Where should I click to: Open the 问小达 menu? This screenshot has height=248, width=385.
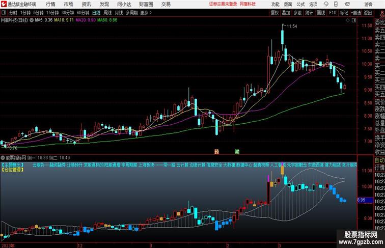click(x=124, y=4)
